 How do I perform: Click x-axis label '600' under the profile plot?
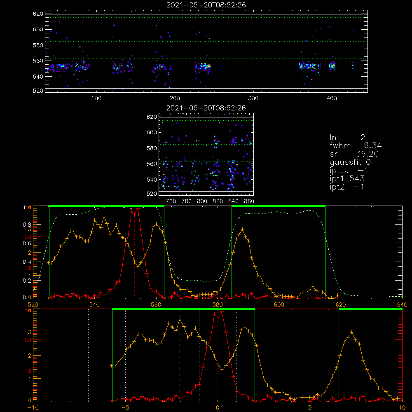pos(279,304)
